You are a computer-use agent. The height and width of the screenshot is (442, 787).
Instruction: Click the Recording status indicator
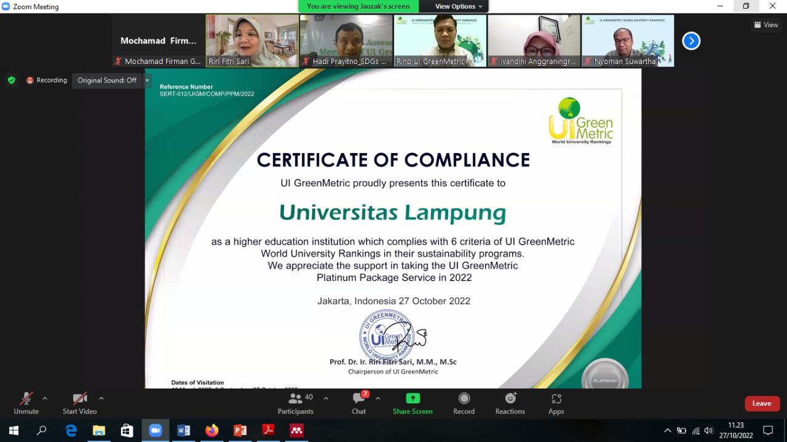tap(47, 81)
